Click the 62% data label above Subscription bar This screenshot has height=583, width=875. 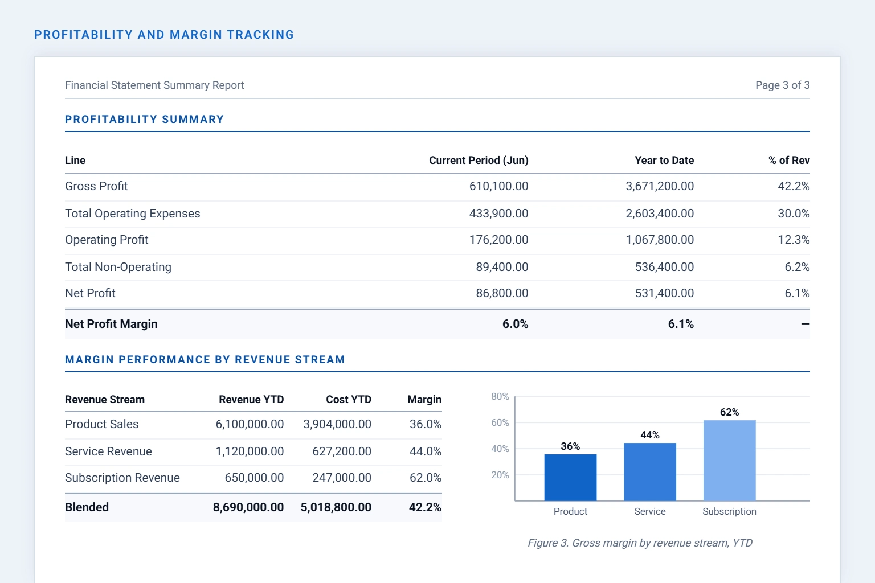coord(730,412)
